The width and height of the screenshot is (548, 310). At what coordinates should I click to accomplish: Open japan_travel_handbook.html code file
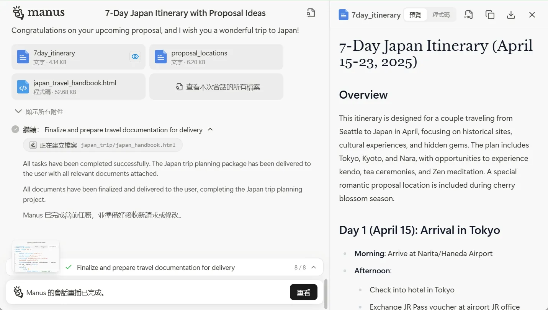pos(78,87)
